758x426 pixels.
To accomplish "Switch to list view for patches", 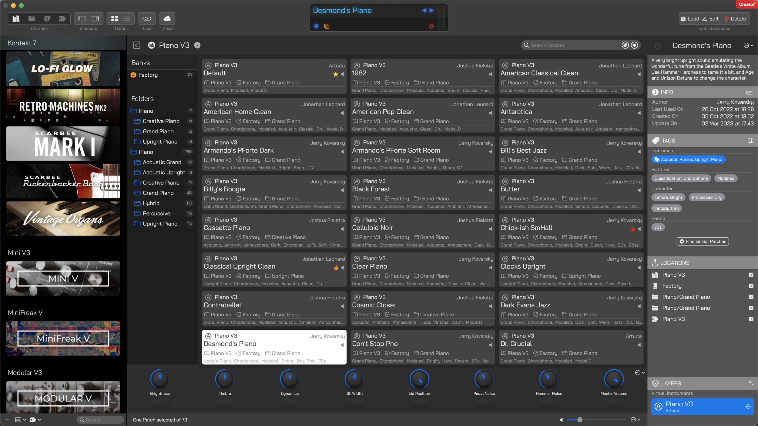I will [x=127, y=19].
